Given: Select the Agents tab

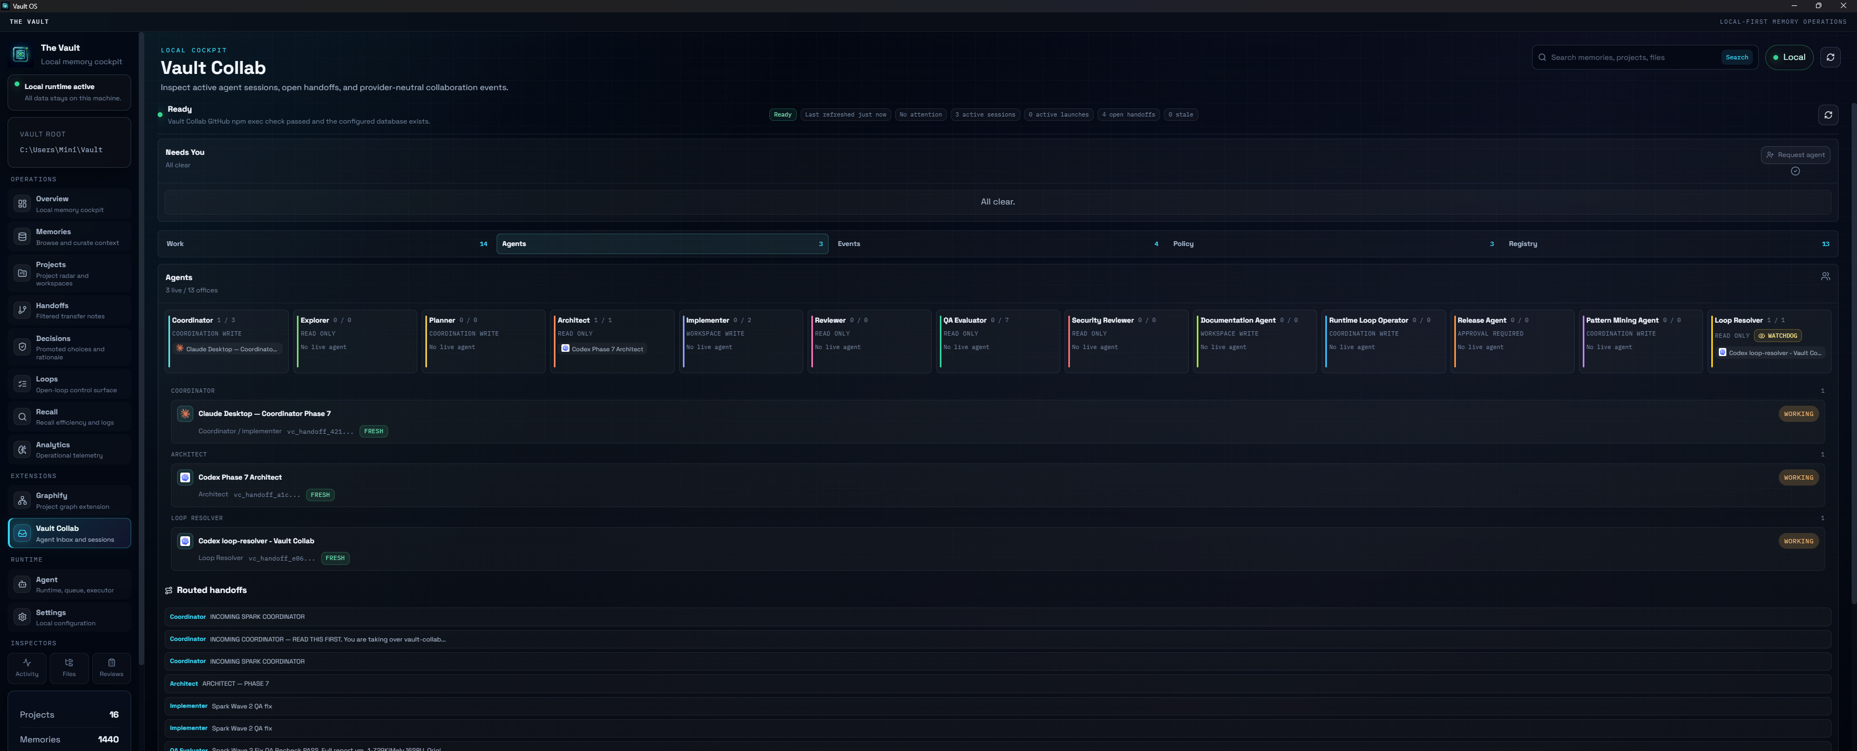Looking at the screenshot, I should (x=662, y=244).
